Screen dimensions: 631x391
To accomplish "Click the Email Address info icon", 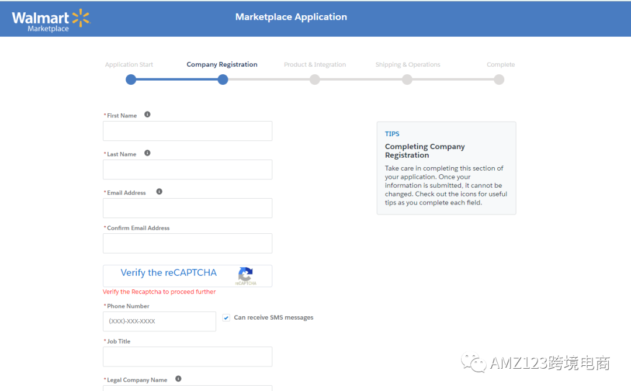I will (x=159, y=192).
